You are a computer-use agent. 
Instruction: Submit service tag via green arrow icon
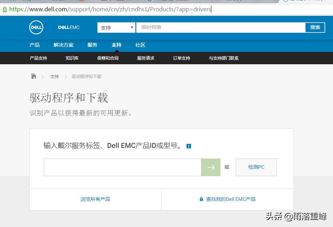[x=211, y=167]
